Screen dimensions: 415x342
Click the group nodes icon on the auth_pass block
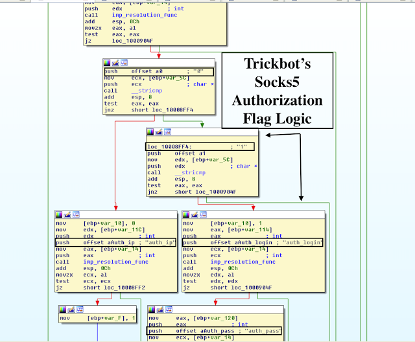point(167,309)
